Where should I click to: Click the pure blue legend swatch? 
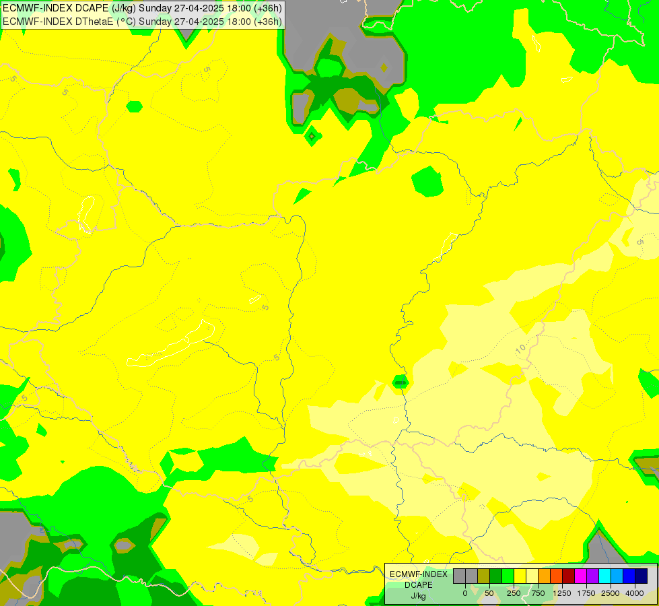(x=629, y=576)
